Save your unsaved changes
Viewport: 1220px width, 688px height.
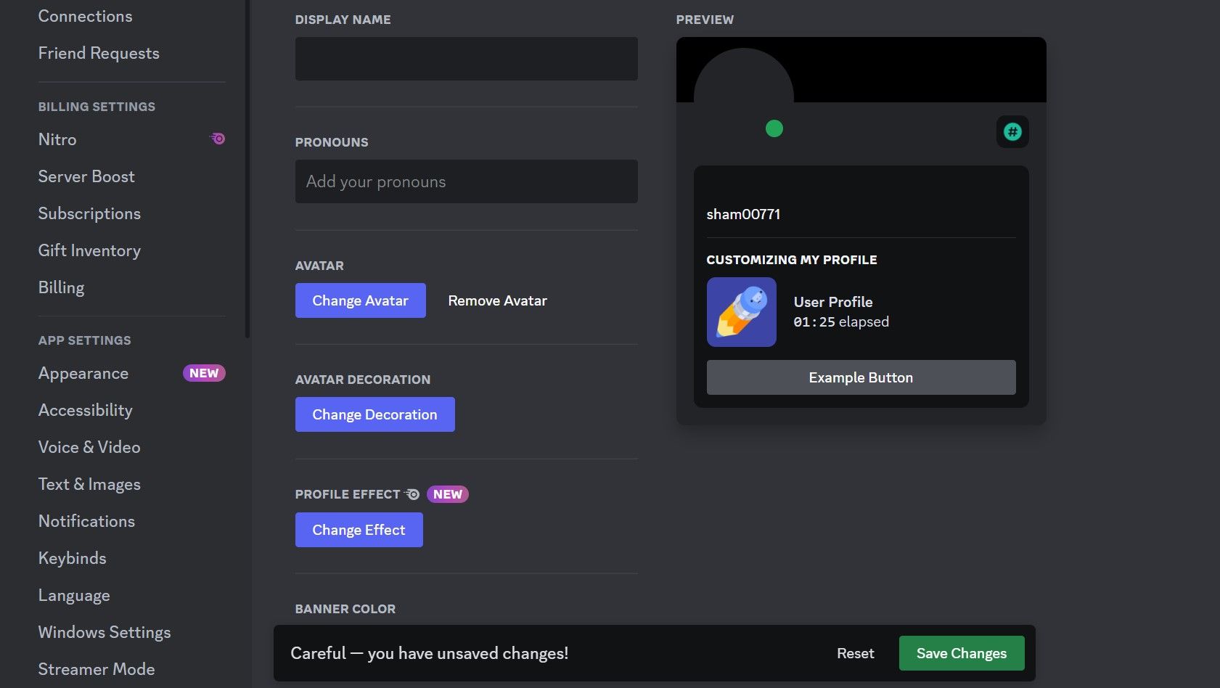(961, 652)
